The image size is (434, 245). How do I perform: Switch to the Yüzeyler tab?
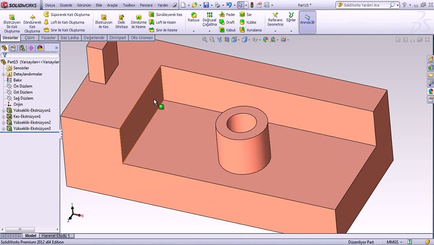pos(48,38)
